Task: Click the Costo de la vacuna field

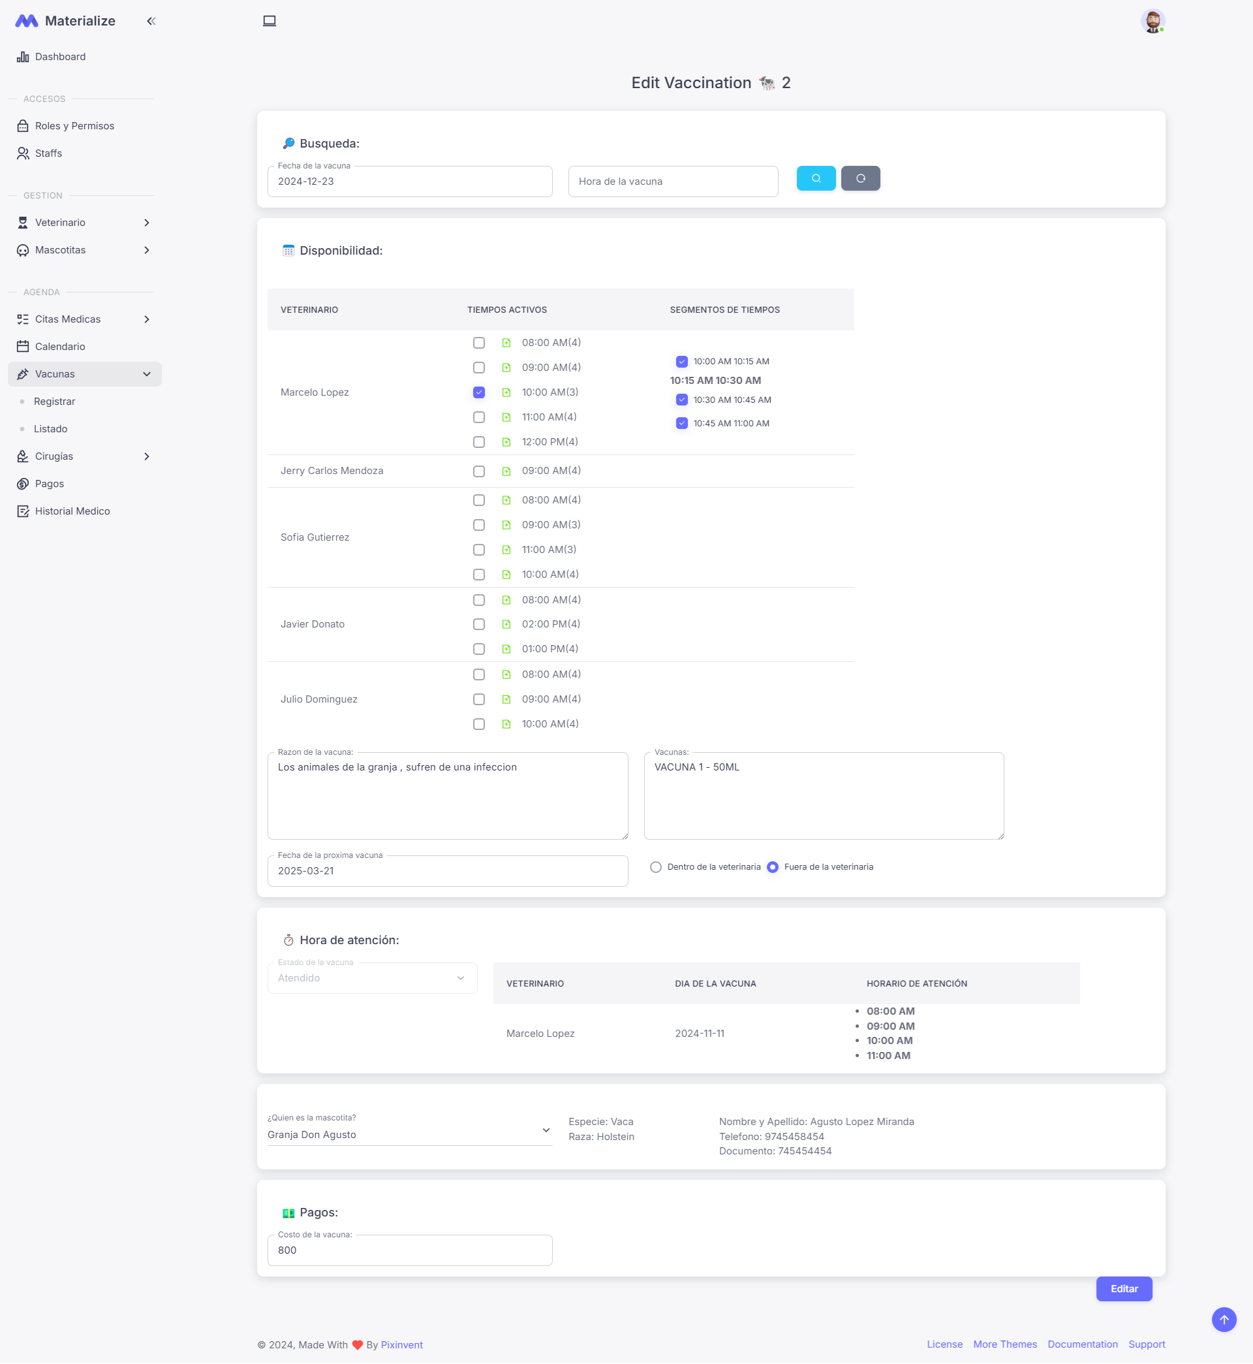Action: click(410, 1251)
